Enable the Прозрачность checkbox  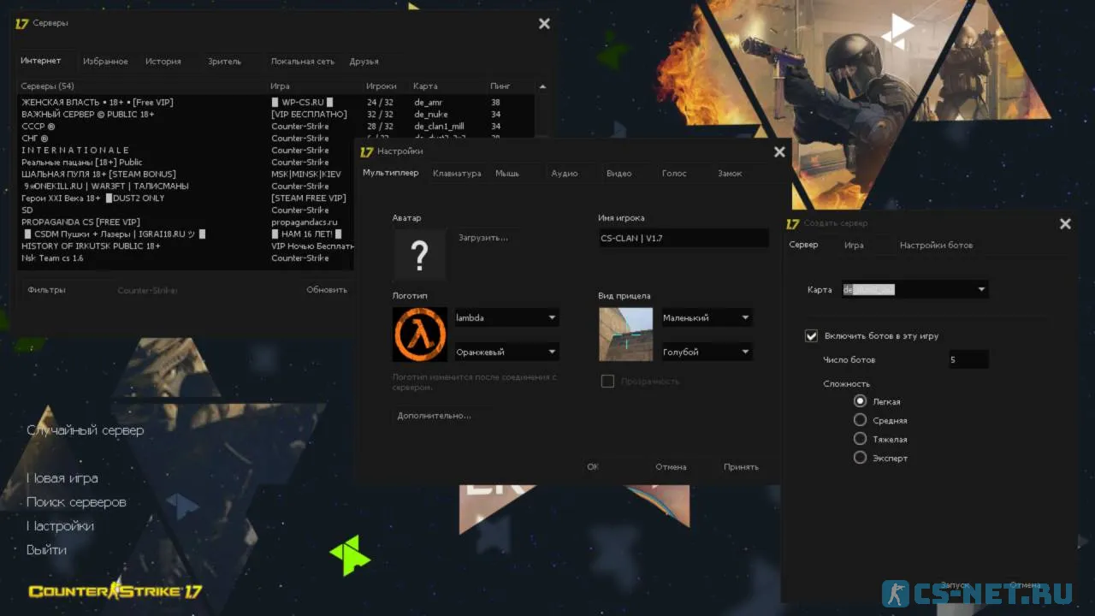click(x=607, y=382)
